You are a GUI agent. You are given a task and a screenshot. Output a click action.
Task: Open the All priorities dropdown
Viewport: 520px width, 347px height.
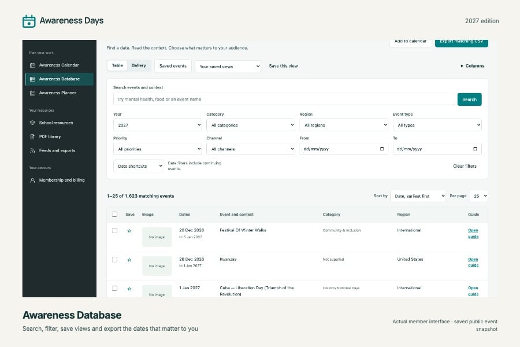[x=158, y=149]
